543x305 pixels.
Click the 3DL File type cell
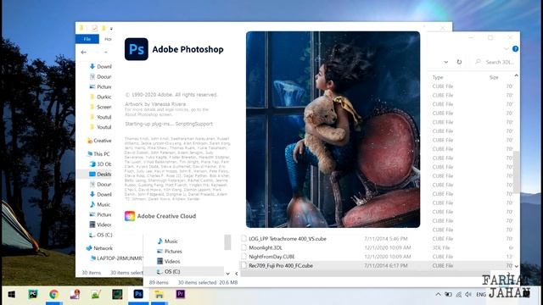pyautogui.click(x=441, y=247)
